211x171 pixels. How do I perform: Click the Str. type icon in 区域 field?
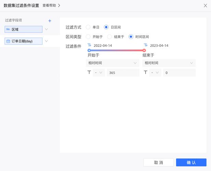8,29
